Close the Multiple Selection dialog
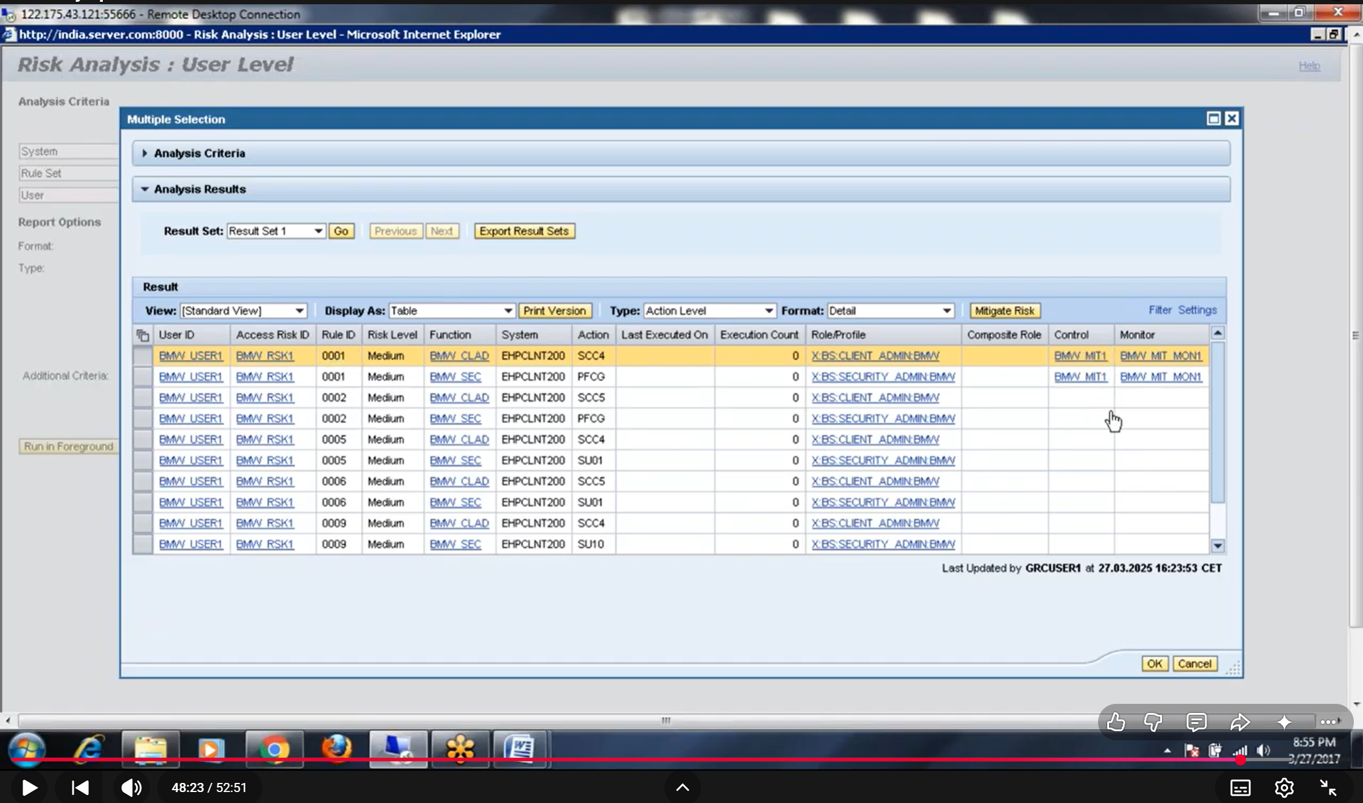The width and height of the screenshot is (1363, 803). point(1231,119)
